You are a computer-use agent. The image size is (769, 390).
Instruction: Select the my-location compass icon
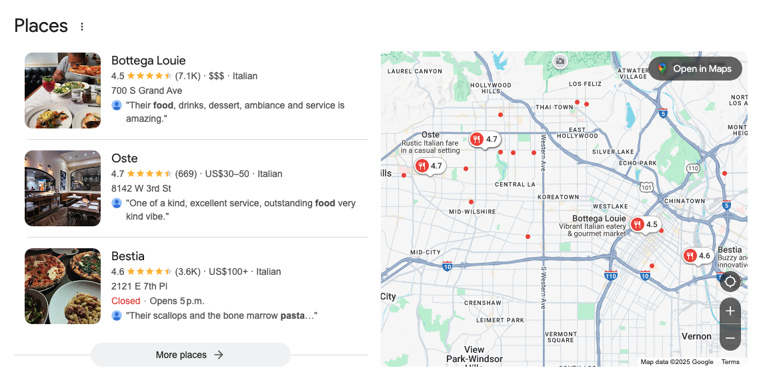pyautogui.click(x=730, y=282)
